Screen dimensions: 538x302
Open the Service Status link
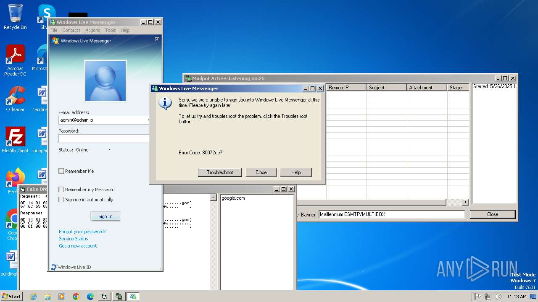pos(74,239)
